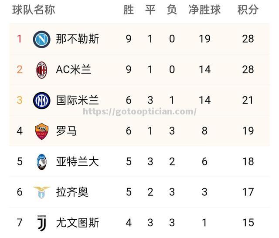Open 那不勒斯 team name link
Screen dimensions: 279x238
(78, 39)
